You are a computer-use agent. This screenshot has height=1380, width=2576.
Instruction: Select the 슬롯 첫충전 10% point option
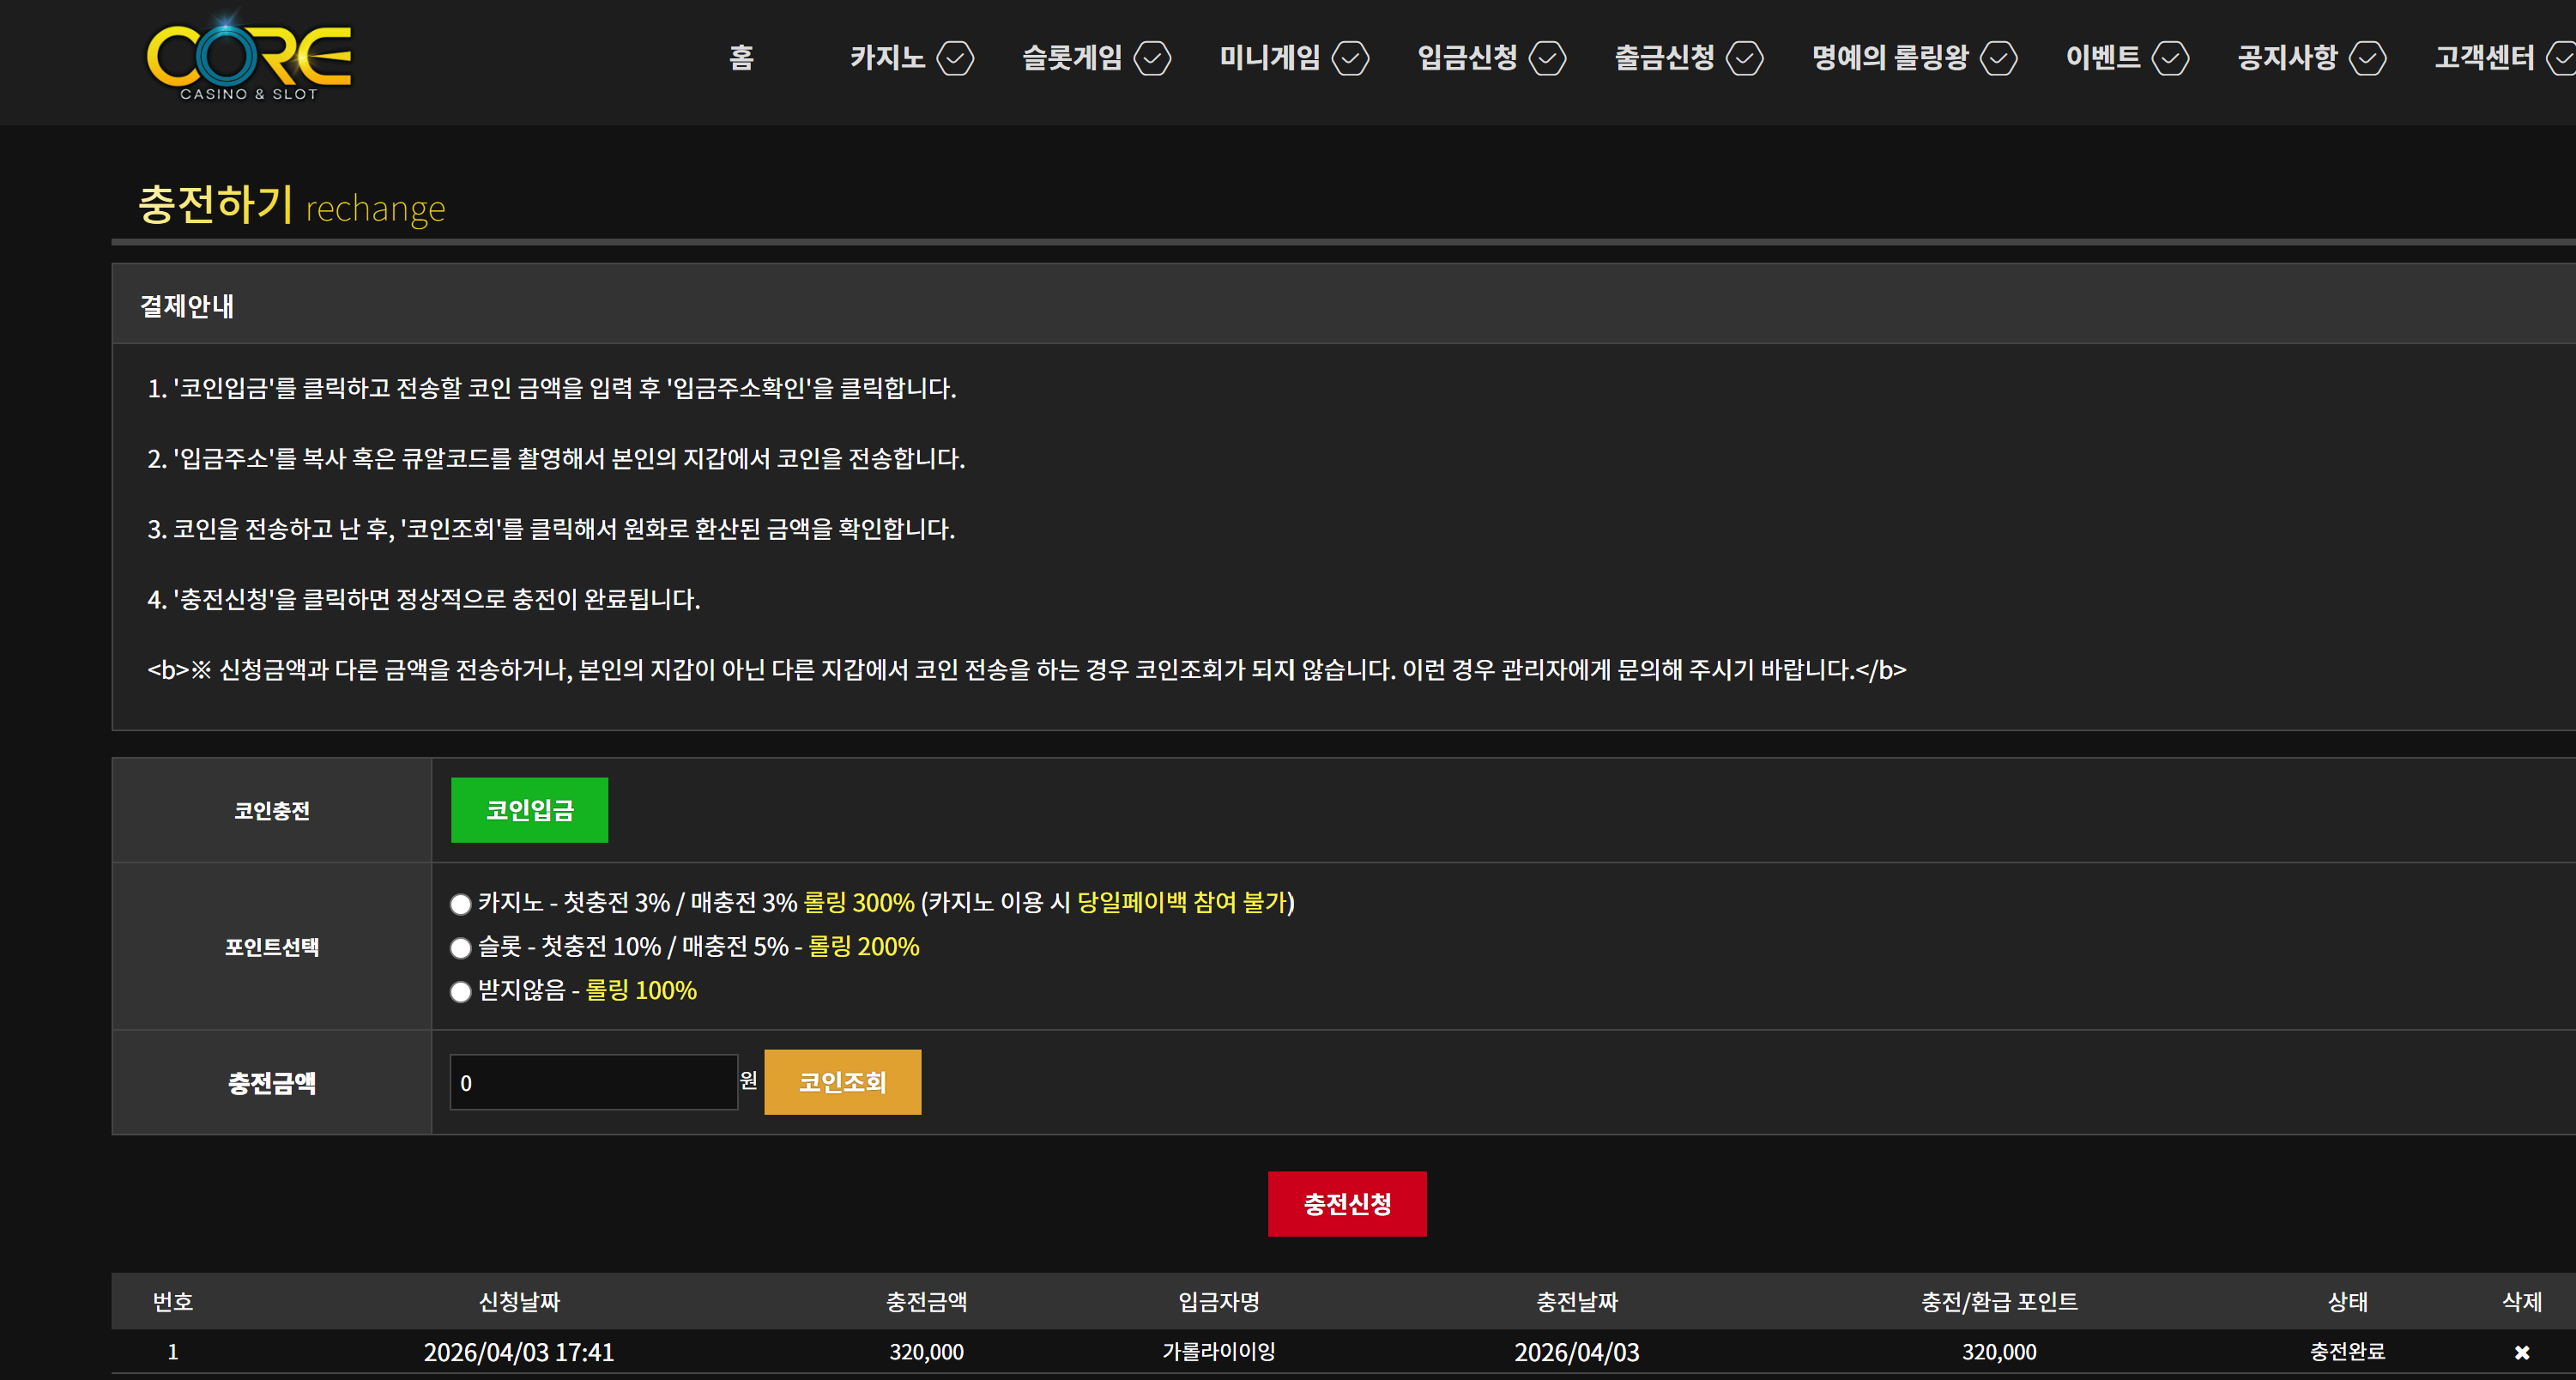pos(460,948)
